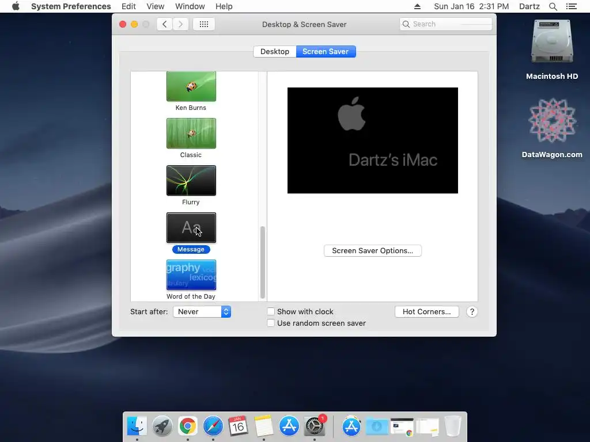
Task: Open App Store icon next to Notes
Action: click(289, 426)
